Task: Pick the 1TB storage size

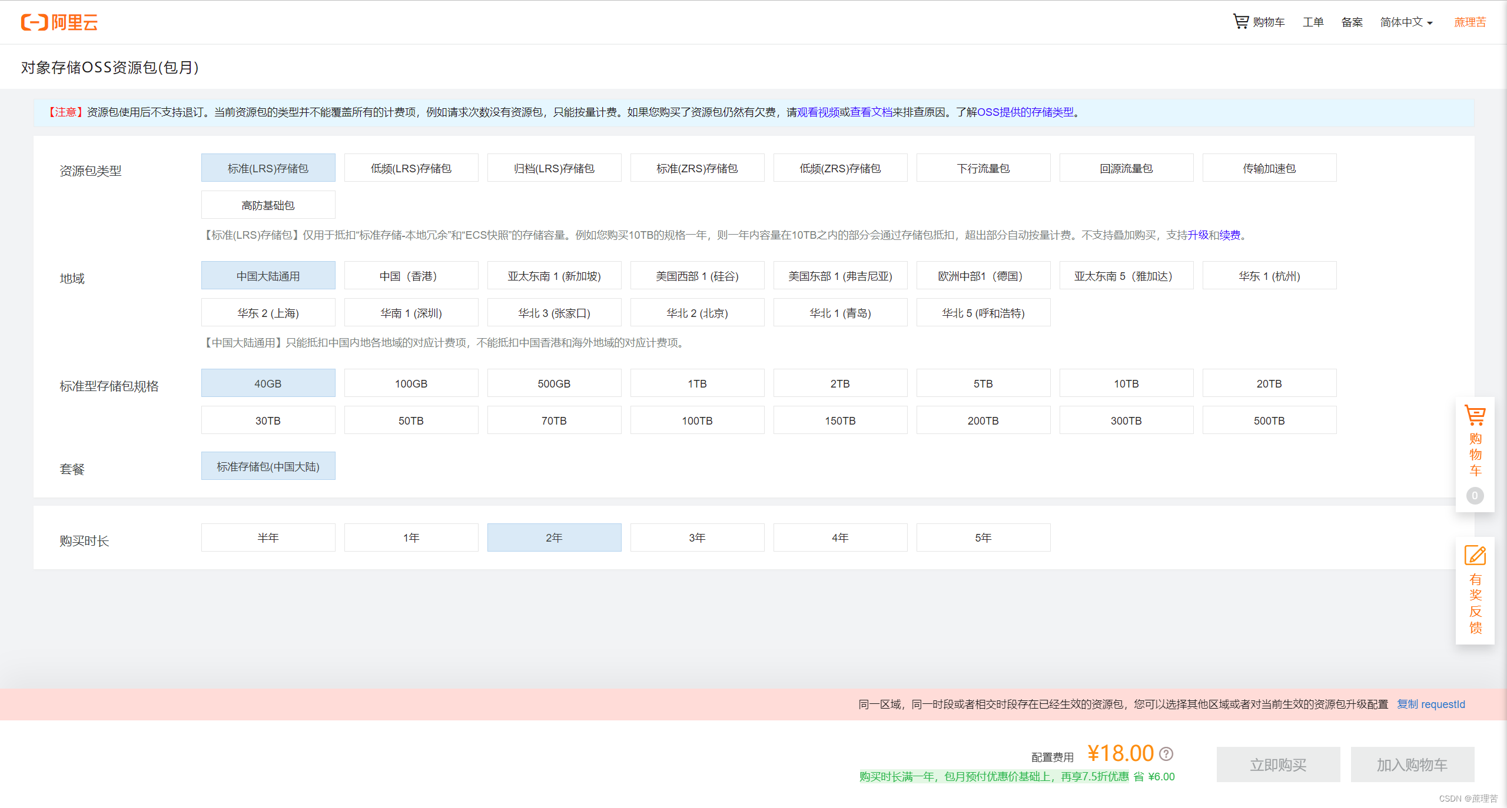Action: pos(698,383)
